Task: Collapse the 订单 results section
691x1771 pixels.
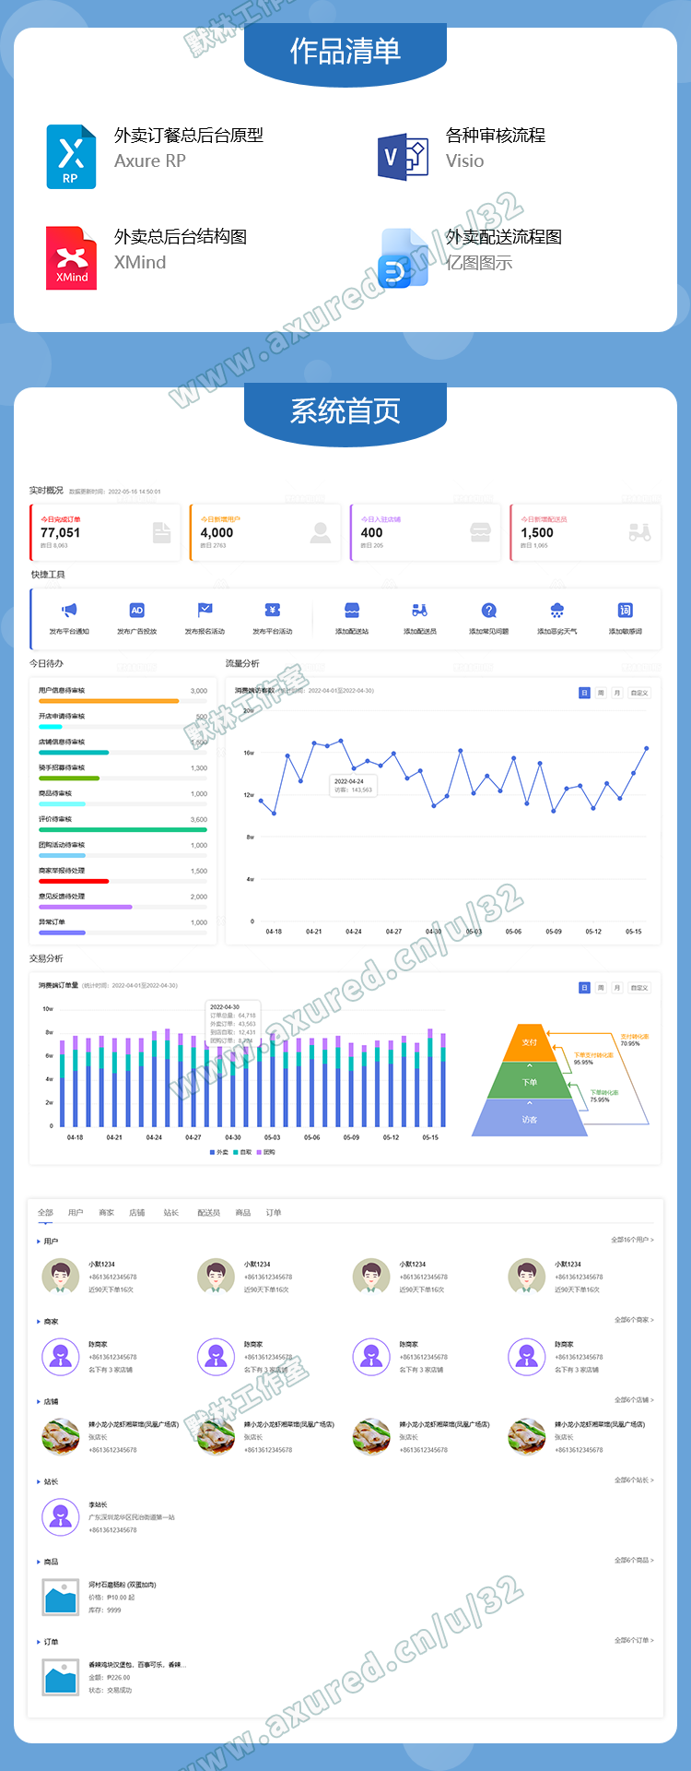Action: point(39,1642)
